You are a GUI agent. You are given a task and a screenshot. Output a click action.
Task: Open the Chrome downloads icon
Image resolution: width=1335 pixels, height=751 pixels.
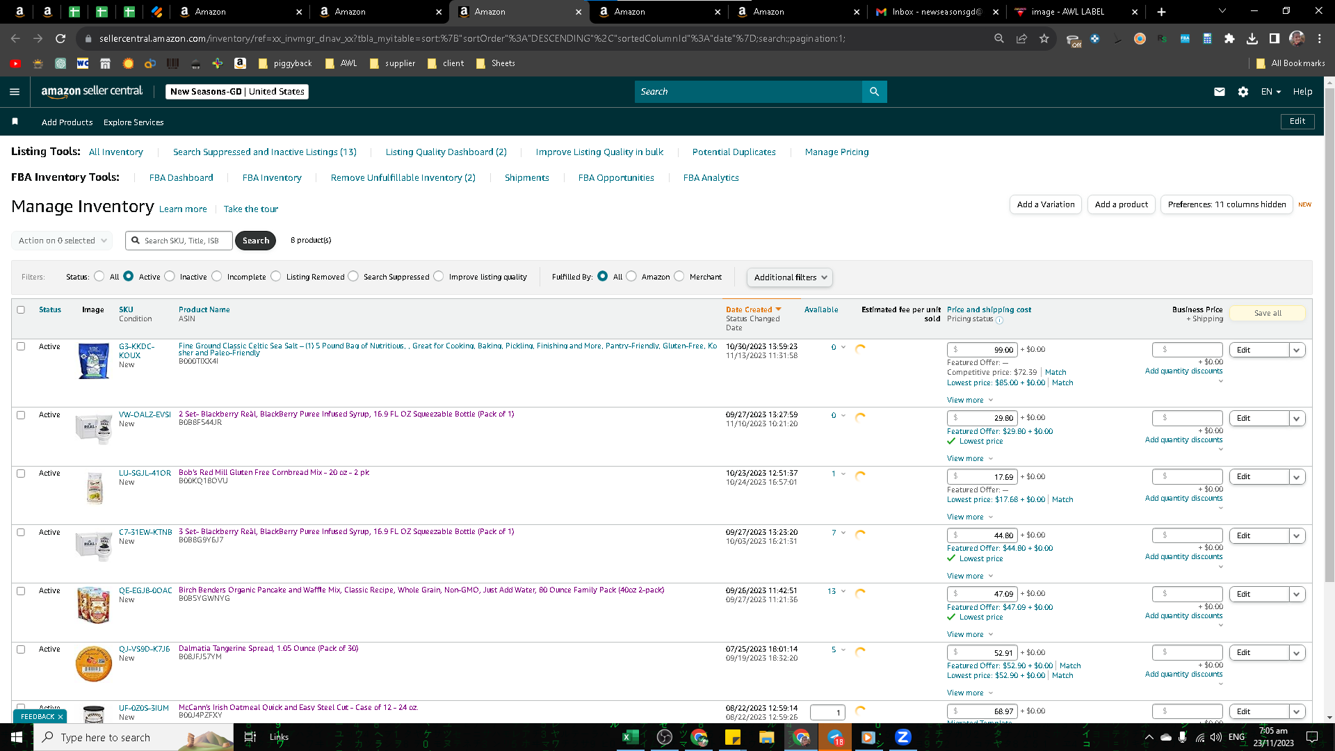(1252, 39)
